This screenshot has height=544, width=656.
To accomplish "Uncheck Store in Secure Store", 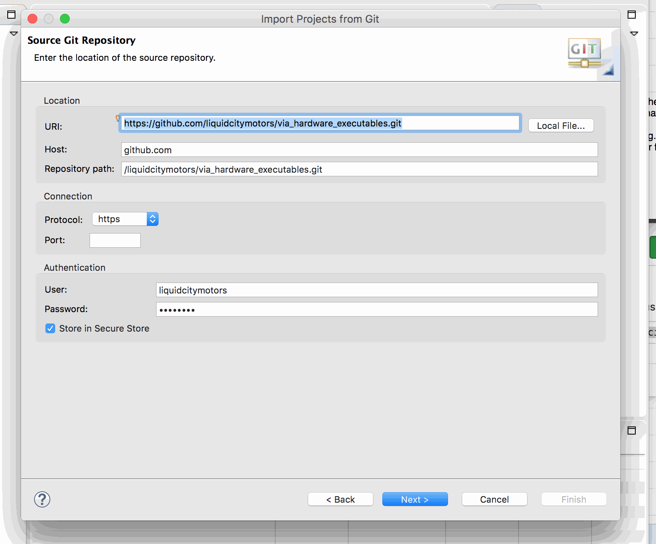I will (50, 328).
